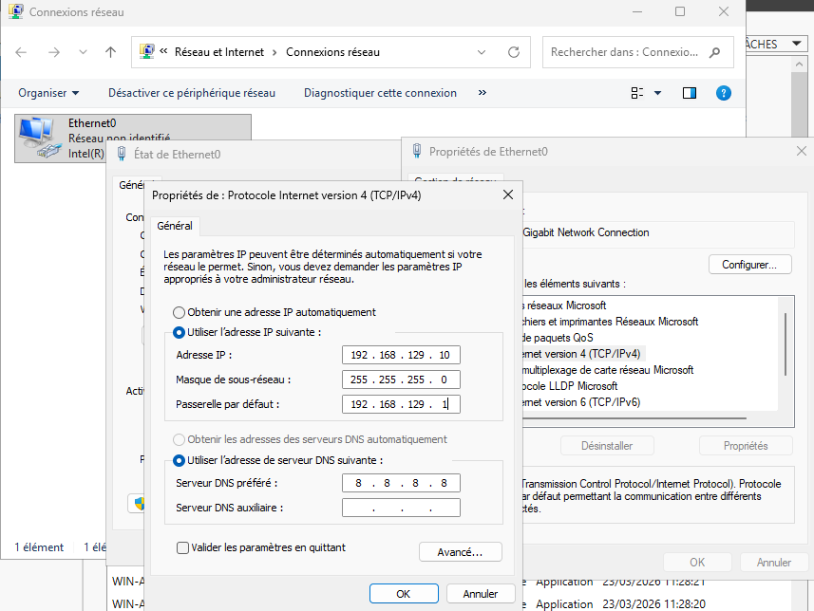Click the Masque de sous-réseau field
Viewport: 814px width, 611px height.
[401, 380]
